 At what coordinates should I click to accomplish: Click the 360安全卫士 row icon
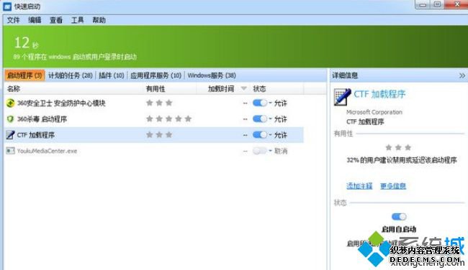pos(11,103)
